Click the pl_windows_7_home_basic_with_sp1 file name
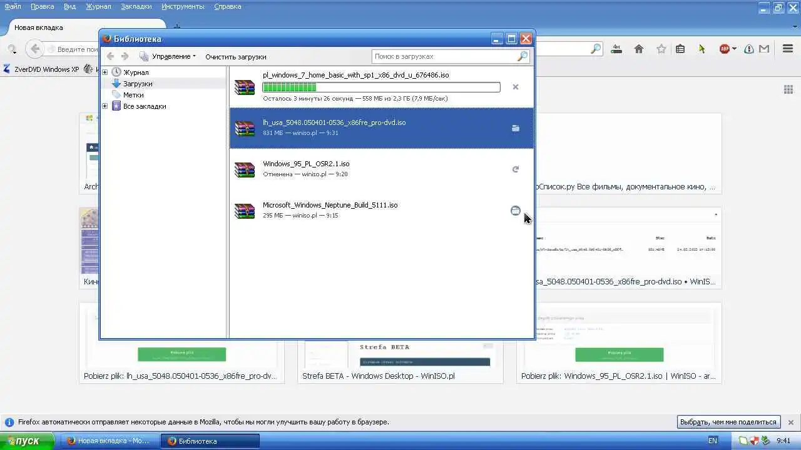 355,75
